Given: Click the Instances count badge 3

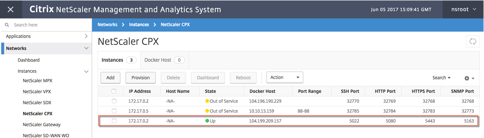Looking at the screenshot, I should pos(131,60).
